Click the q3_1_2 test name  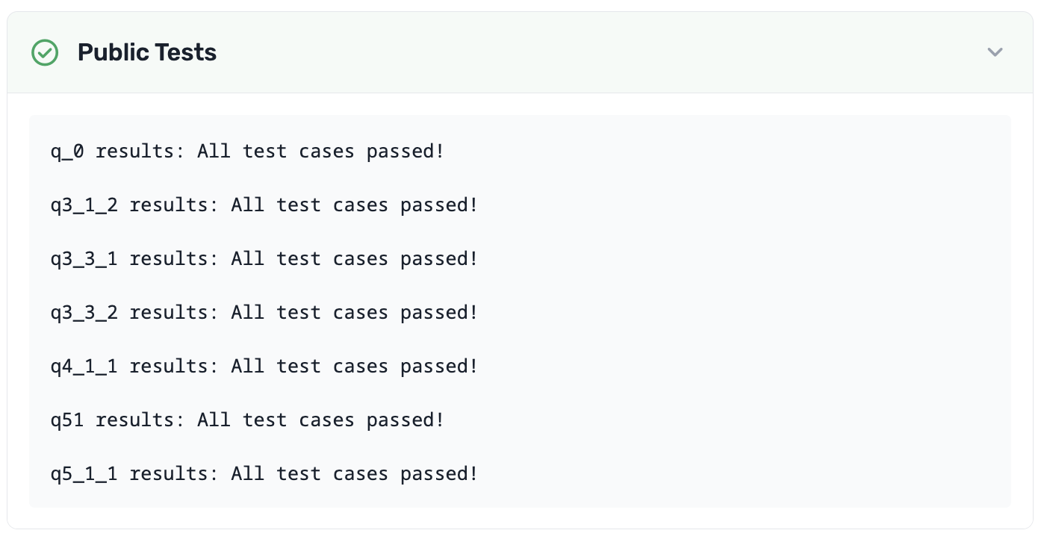coord(84,205)
